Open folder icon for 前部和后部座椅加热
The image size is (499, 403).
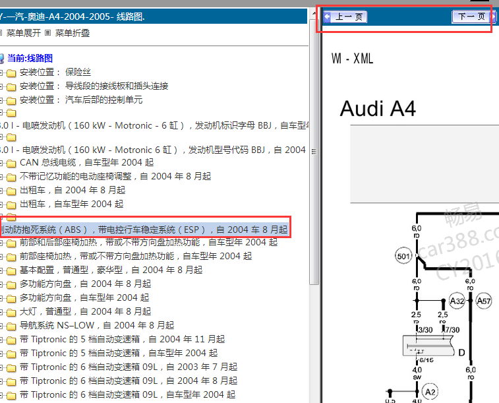click(11, 243)
